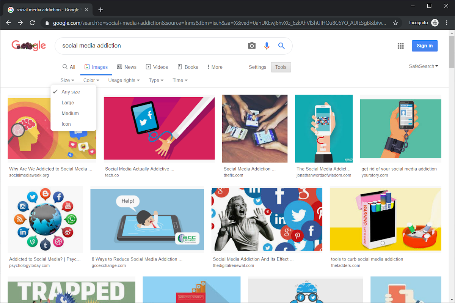
Task: Open search Settings
Action: click(257, 67)
